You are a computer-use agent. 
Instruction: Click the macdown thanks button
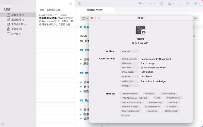(174, 102)
